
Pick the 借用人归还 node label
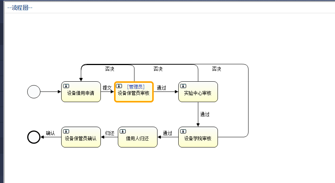(x=137, y=139)
